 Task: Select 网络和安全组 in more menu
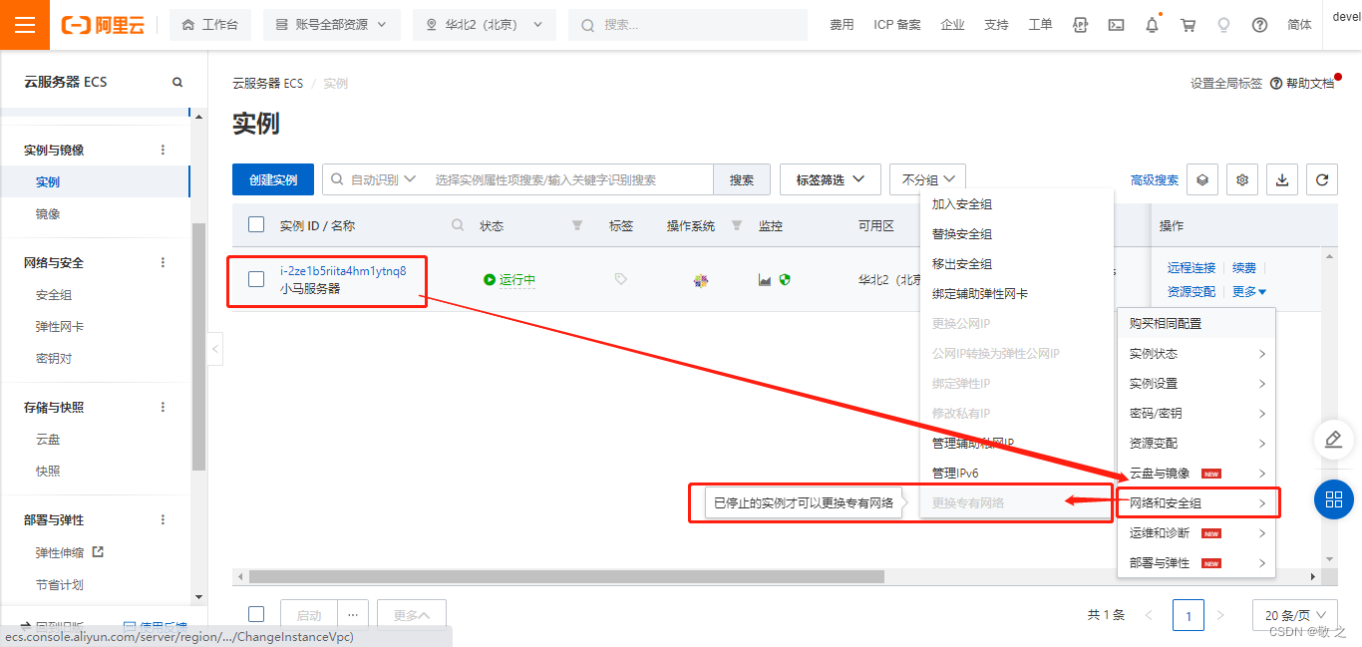point(1196,503)
